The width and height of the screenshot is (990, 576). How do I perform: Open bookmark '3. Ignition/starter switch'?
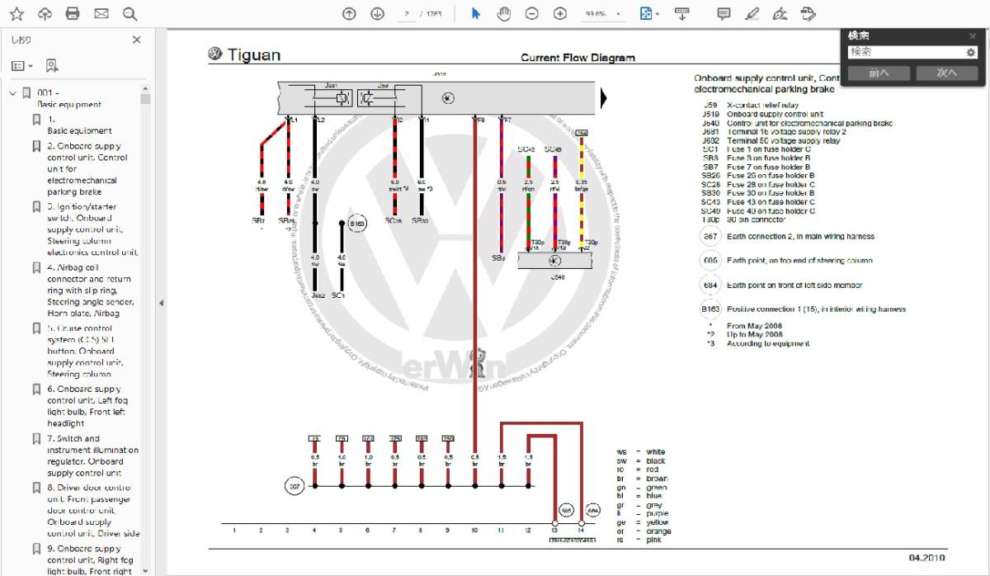click(x=93, y=229)
